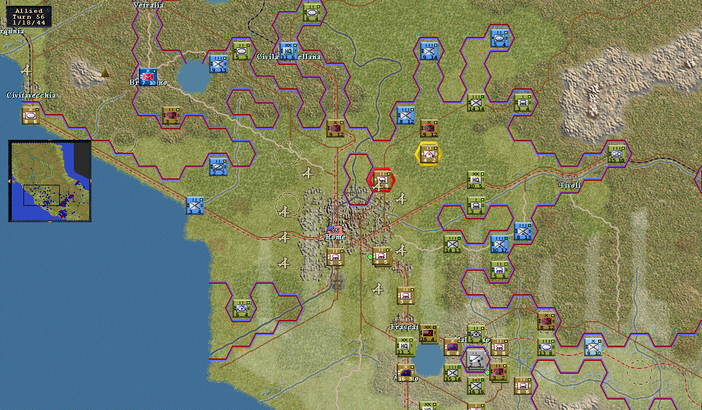This screenshot has height=410, width=702.
Task: Select the blue infantry unit 10 17
Action: point(499,244)
